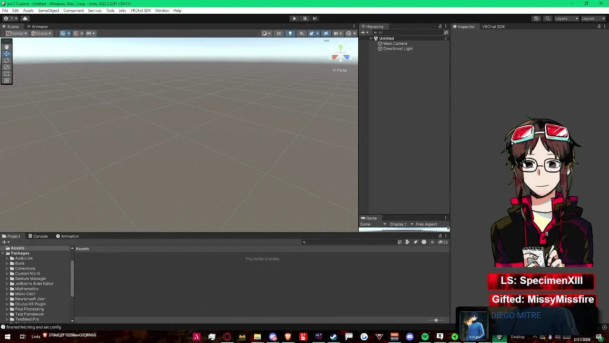This screenshot has height=343, width=609.
Task: Toggle hidden objects visibility in scene
Action: 326,33
